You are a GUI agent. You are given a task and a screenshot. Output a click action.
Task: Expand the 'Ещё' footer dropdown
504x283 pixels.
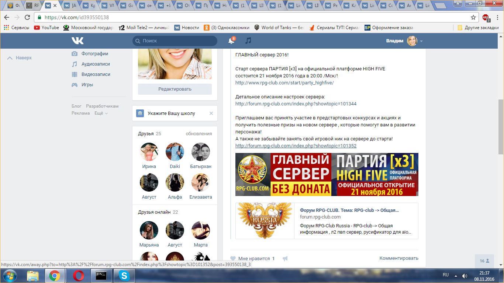click(x=101, y=113)
